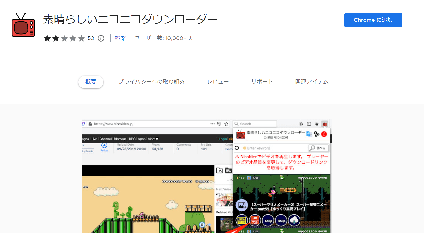Click Login link in preview screenshot
The width and height of the screenshot is (424, 233).
(222, 139)
